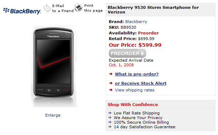Viewport: 218px width, 135px height.
Task: Click the BlackBerry brand logo
Action: tap(22, 11)
